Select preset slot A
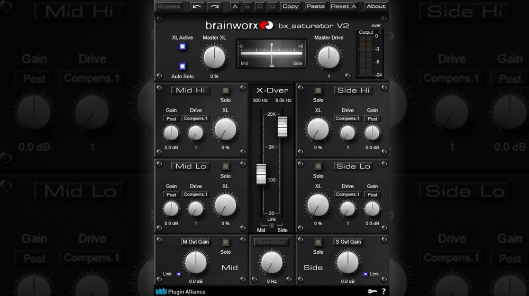This screenshot has height=296, width=529. 235,6
